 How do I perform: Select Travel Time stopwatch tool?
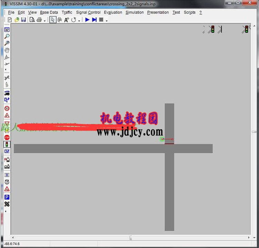coord(7,182)
